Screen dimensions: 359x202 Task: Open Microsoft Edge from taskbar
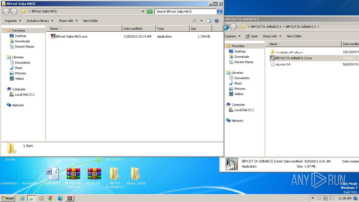60,198
